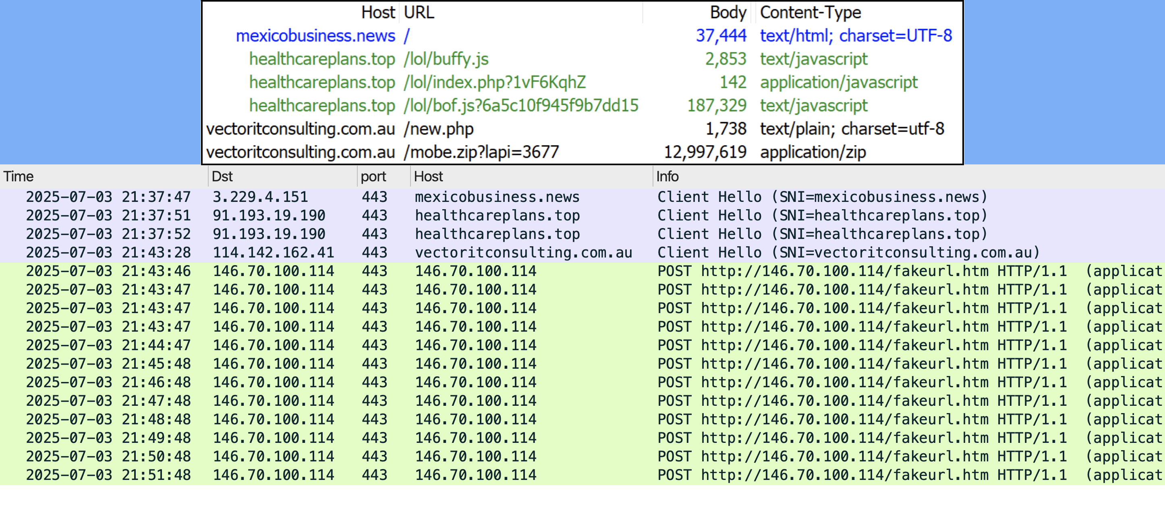Click the Host column header in packet list
1165x515 pixels.
click(x=428, y=177)
